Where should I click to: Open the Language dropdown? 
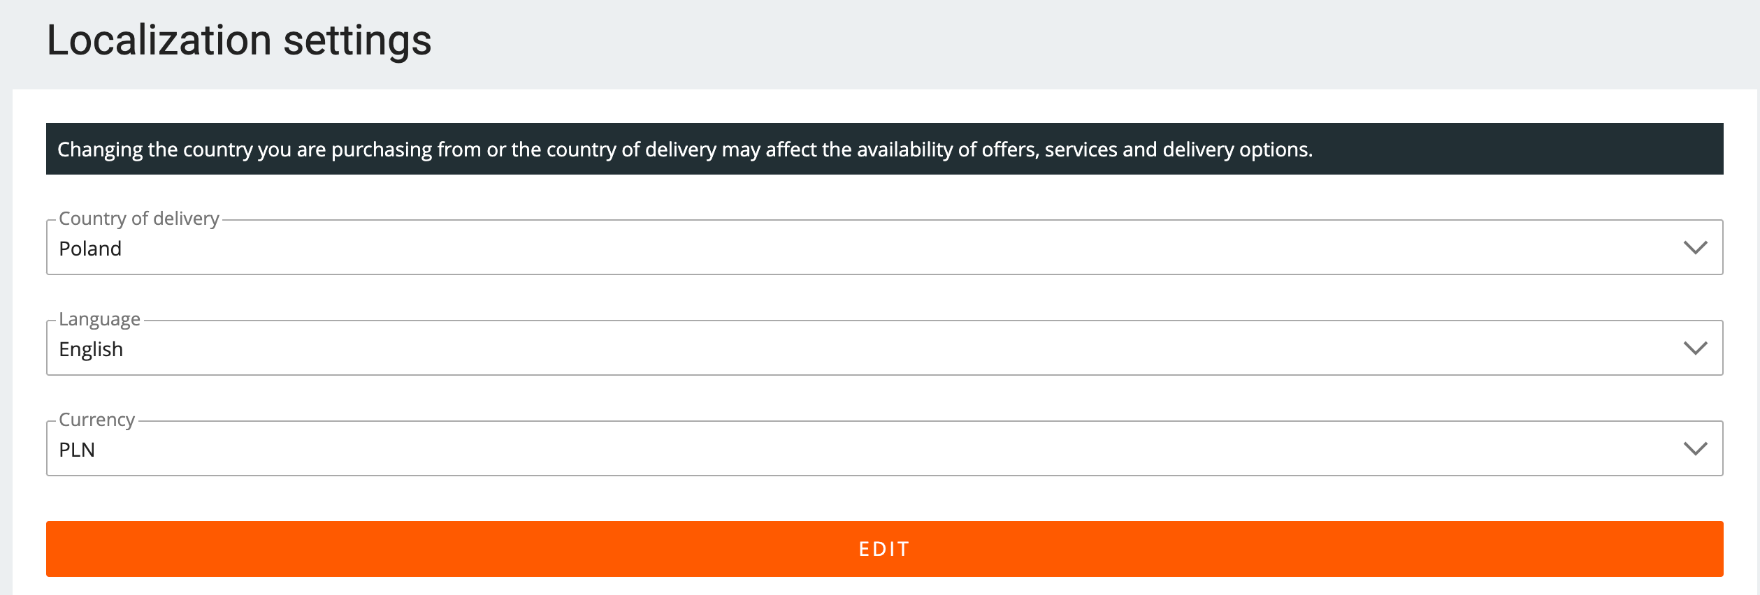(x=884, y=348)
